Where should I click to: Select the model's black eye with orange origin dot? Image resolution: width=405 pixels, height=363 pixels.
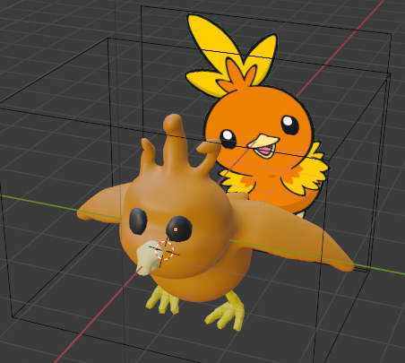click(x=178, y=229)
